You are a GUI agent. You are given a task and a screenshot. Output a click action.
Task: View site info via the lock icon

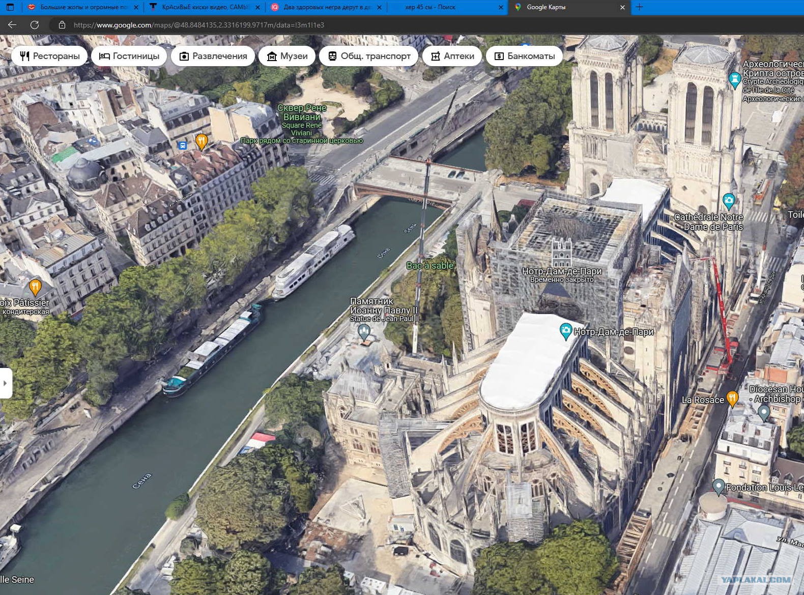click(62, 25)
